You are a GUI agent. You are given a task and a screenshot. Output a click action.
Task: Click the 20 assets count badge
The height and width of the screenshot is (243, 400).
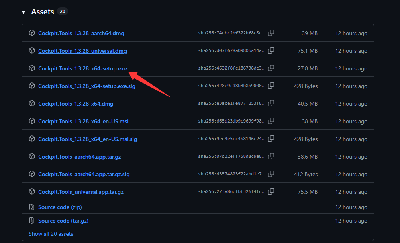(x=63, y=12)
